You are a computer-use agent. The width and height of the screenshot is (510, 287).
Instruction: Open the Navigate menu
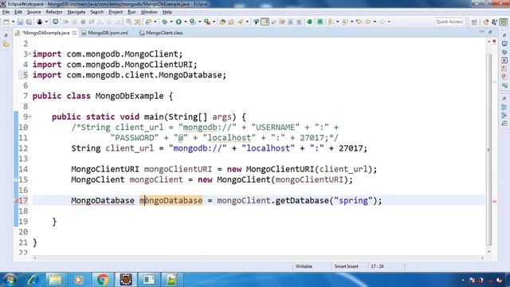[x=76, y=12]
